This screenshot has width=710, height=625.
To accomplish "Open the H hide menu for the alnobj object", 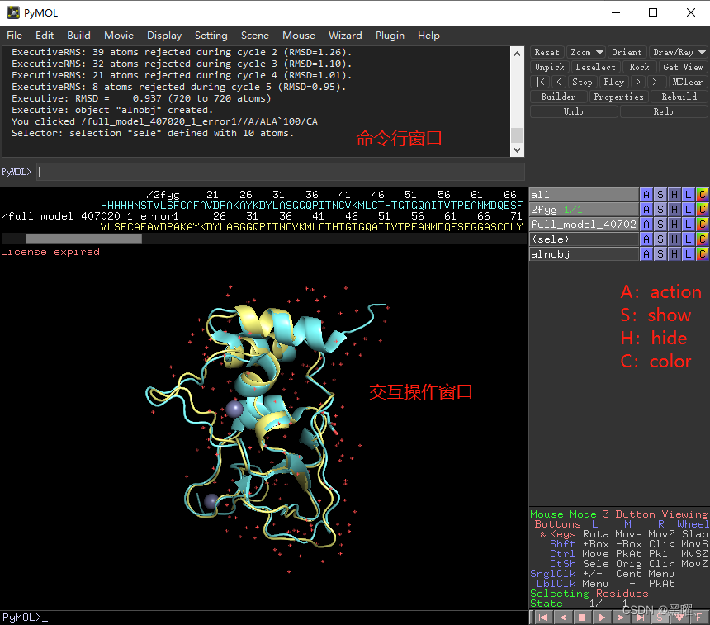I will click(x=674, y=254).
